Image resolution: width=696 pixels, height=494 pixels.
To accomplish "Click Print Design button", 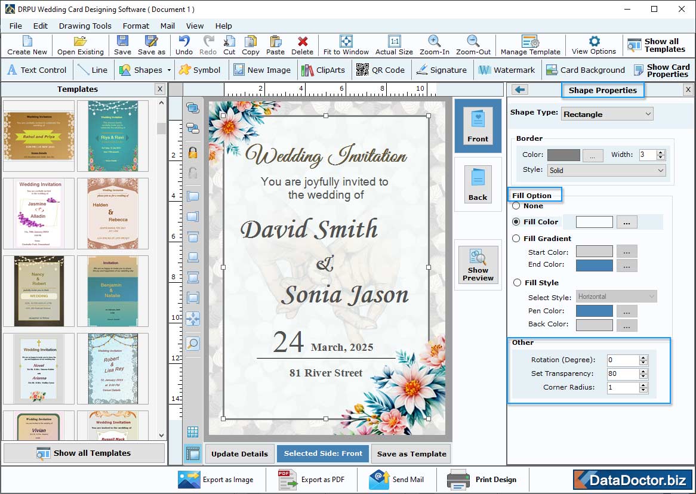I will [482, 479].
